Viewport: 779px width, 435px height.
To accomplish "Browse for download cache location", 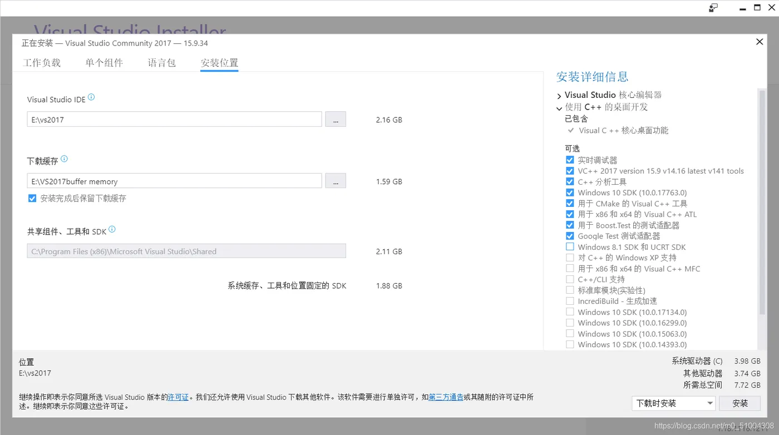I will point(336,181).
